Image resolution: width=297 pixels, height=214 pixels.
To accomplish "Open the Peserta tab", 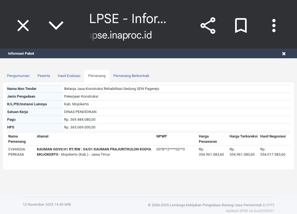I will point(43,76).
